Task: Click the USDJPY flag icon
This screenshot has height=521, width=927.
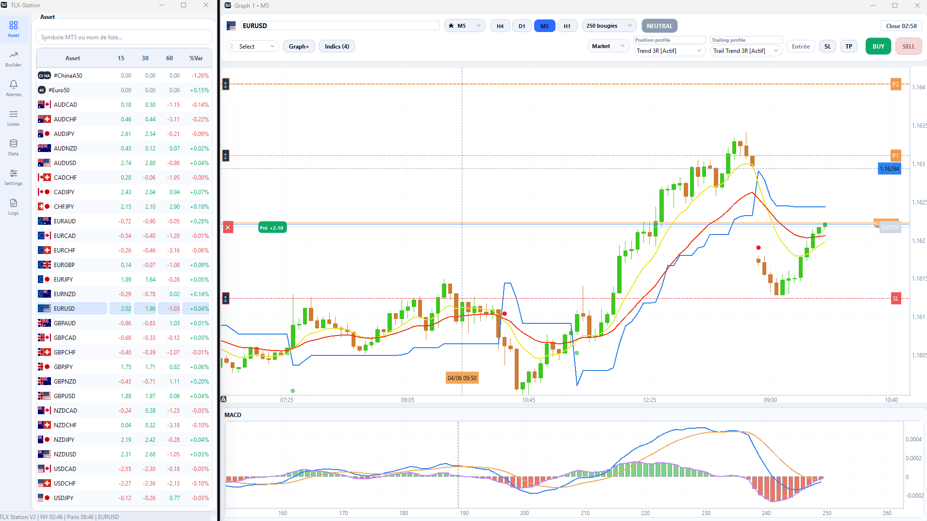Action: pos(44,498)
